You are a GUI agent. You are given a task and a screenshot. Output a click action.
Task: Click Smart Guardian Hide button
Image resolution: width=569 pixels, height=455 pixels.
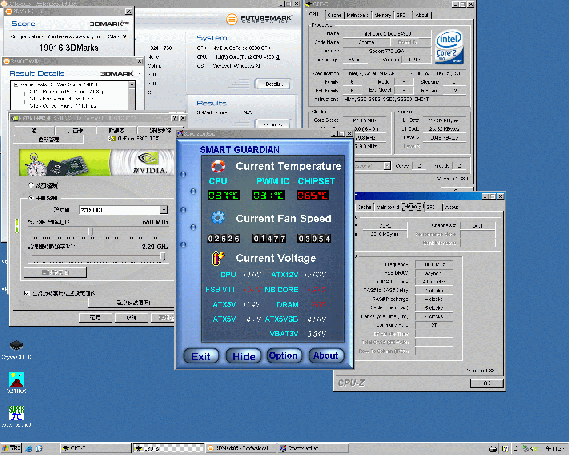click(244, 356)
